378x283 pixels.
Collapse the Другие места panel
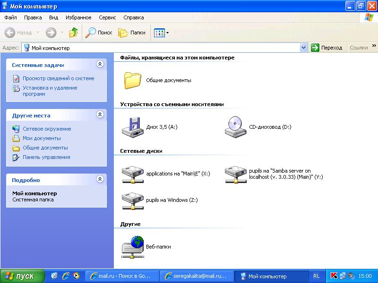point(100,115)
